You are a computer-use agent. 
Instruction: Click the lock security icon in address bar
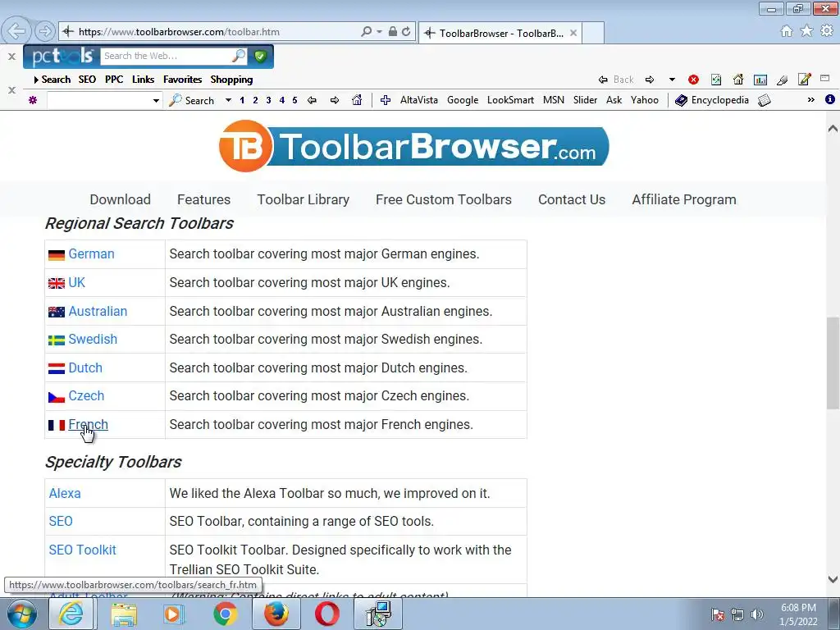click(x=393, y=32)
